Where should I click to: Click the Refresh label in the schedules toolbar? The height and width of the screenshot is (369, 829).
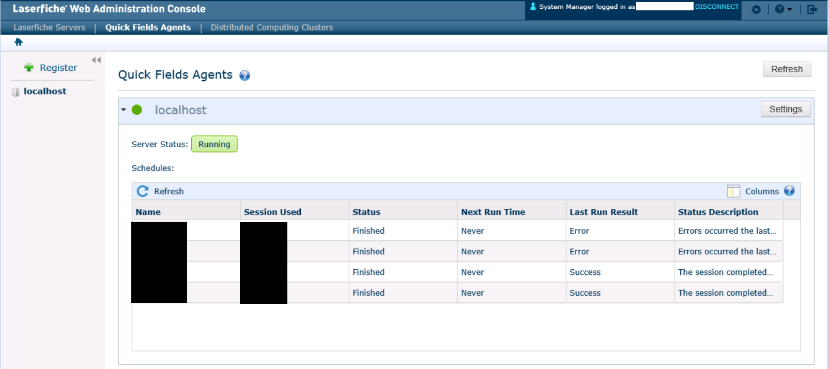coord(169,191)
